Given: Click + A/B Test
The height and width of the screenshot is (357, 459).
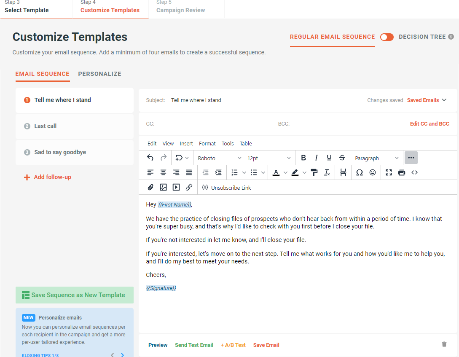Looking at the screenshot, I should point(233,345).
